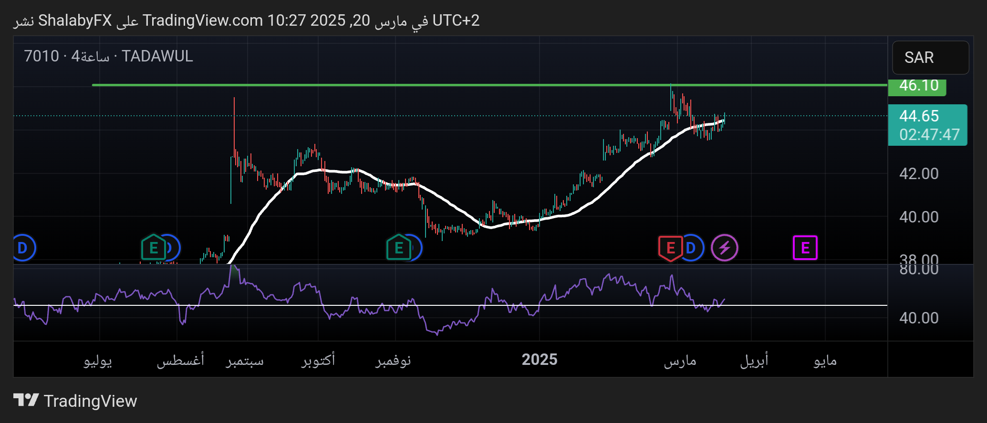
Task: Open the SAR currency selector
Action: [x=930, y=58]
